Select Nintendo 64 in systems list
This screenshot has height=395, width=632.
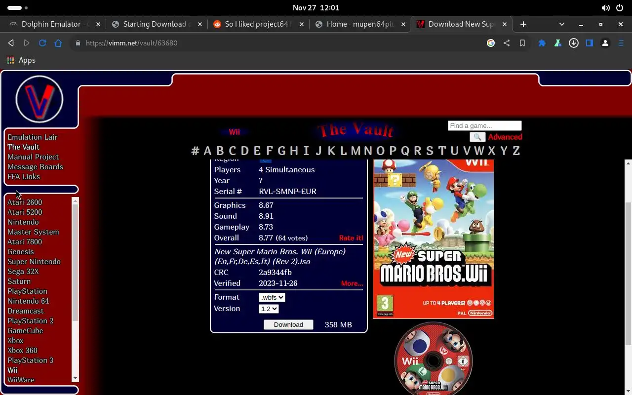[28, 301]
